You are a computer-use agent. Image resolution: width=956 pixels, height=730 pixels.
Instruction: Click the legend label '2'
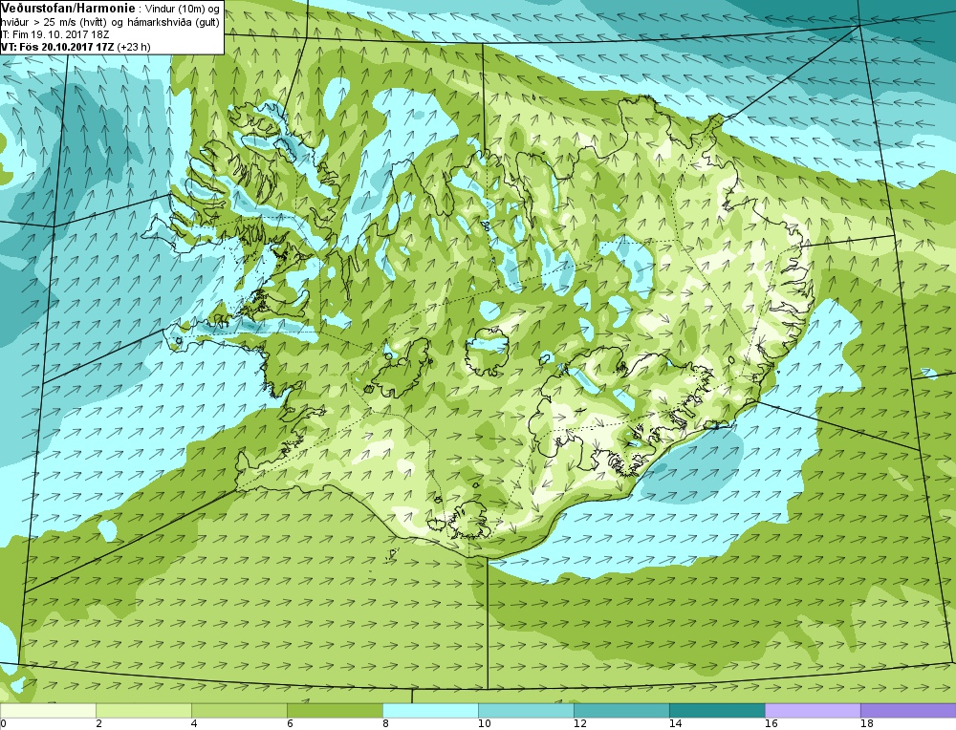click(x=98, y=724)
